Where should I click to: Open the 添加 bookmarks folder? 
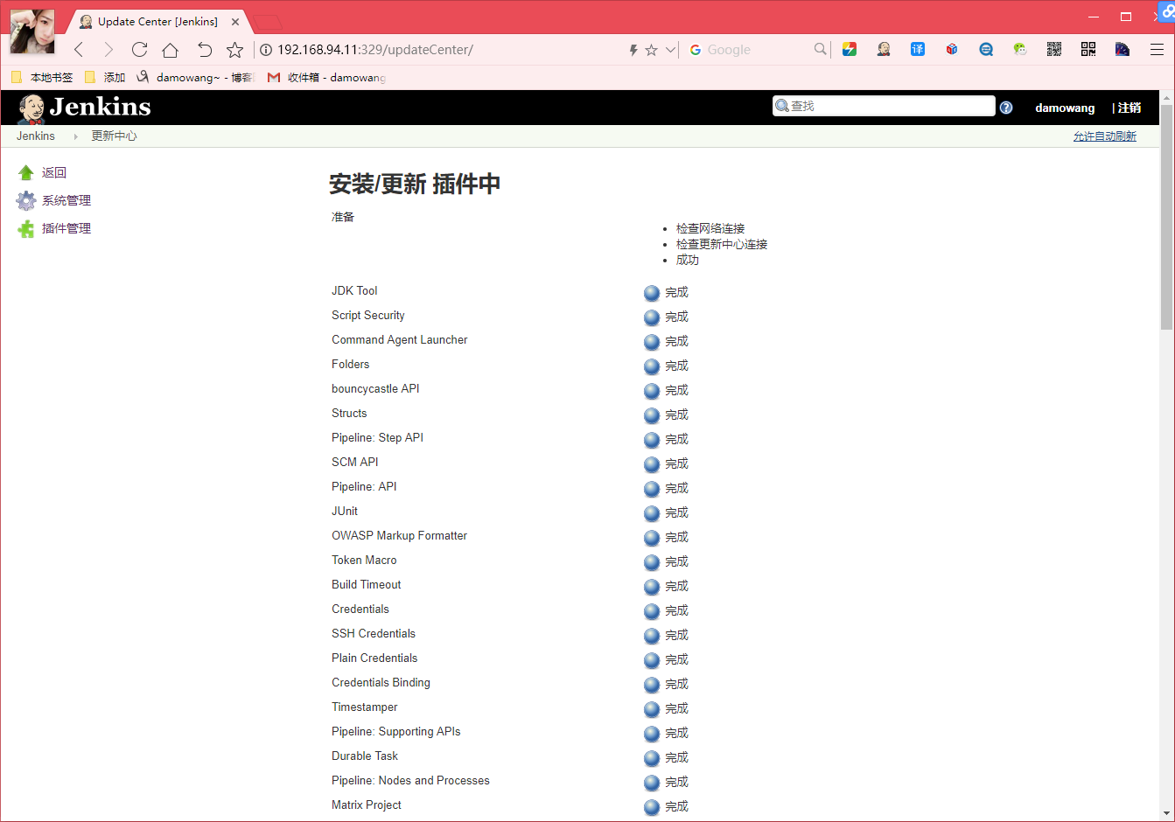point(105,78)
